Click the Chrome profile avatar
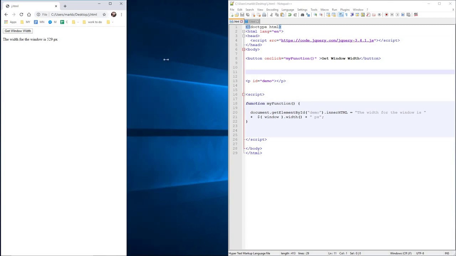The width and height of the screenshot is (456, 256). 114,15
